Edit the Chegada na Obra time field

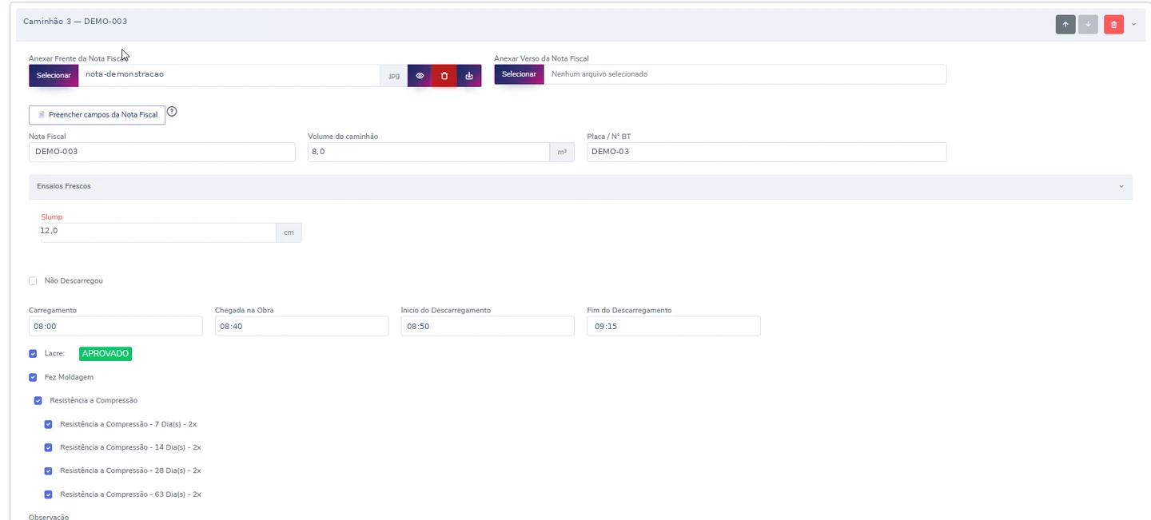click(x=301, y=326)
